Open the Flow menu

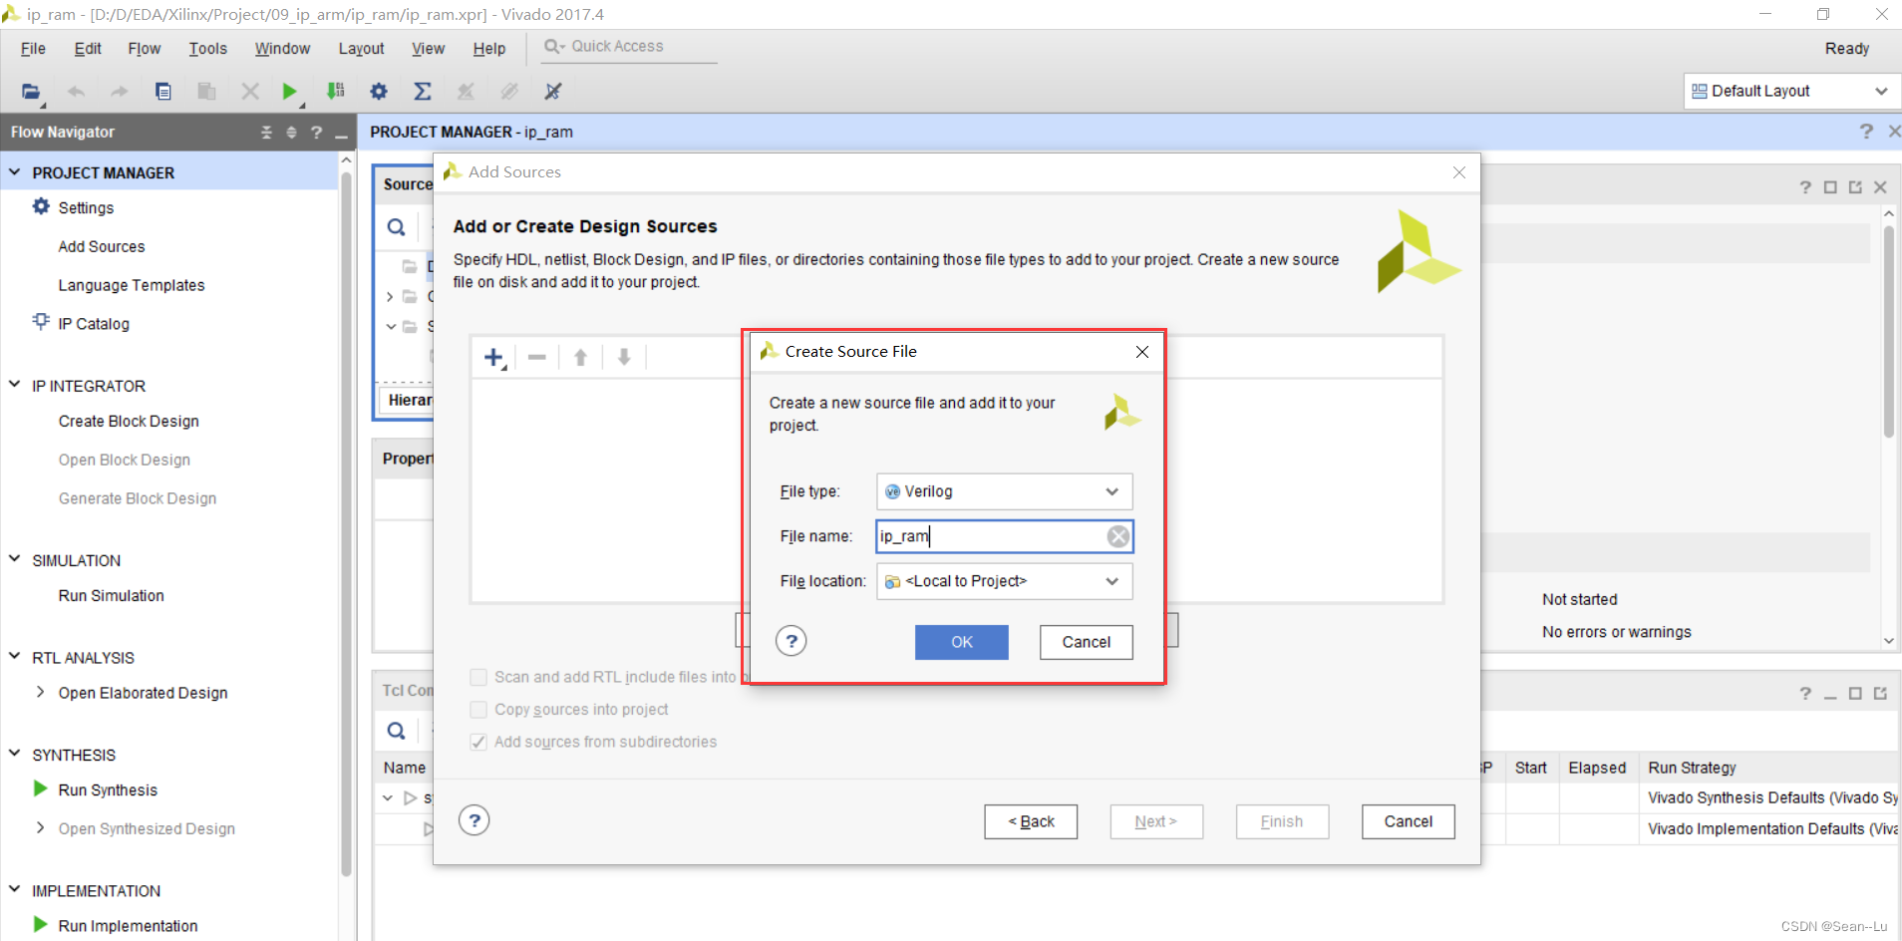(x=145, y=49)
